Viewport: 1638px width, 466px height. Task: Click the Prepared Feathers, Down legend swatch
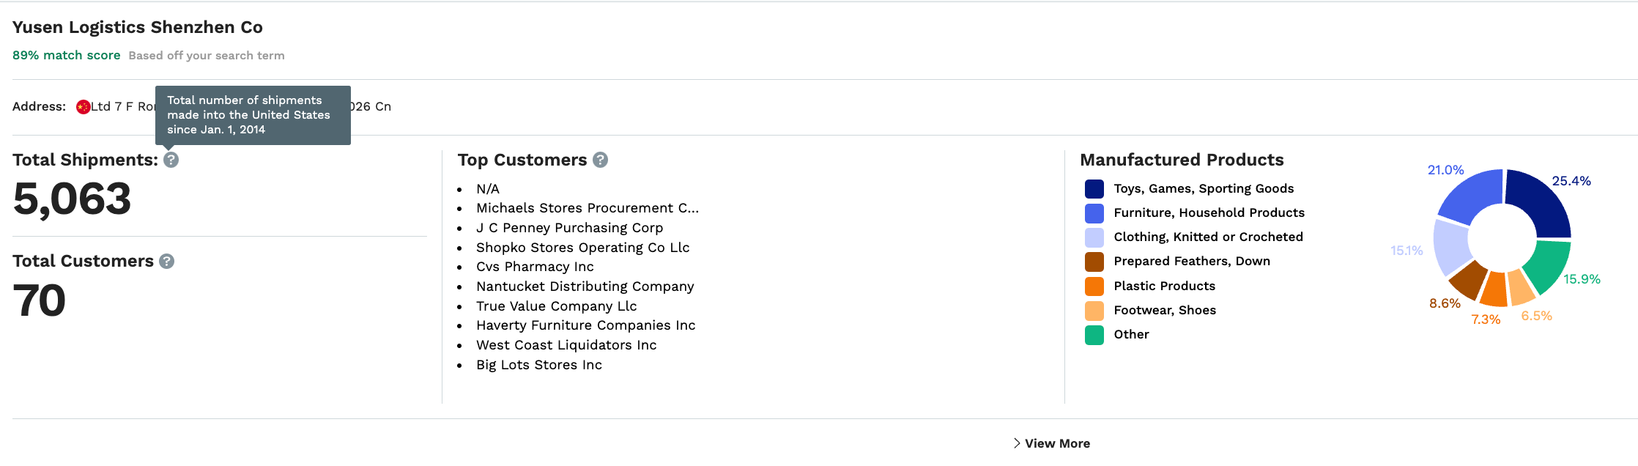[1094, 262]
